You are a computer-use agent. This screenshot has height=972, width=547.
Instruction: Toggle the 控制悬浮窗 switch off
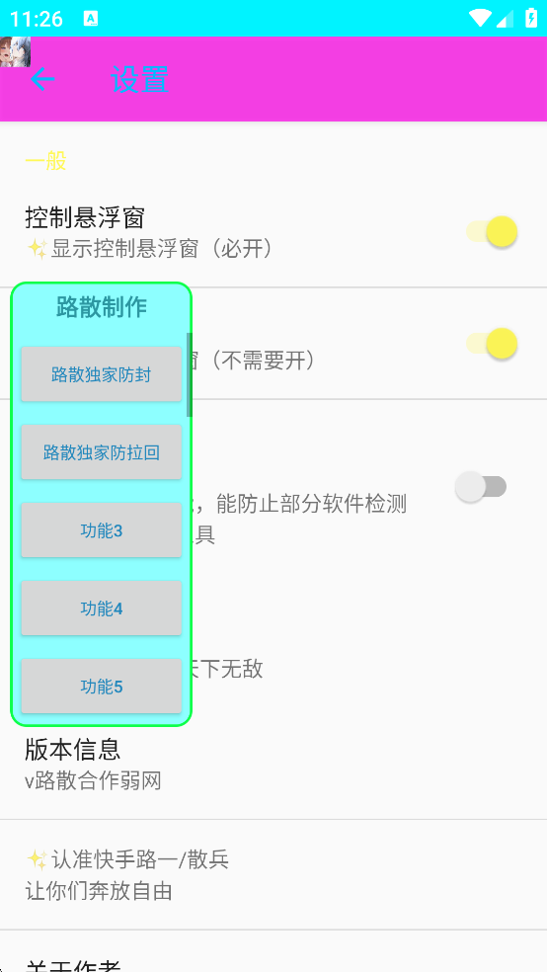[x=492, y=232]
